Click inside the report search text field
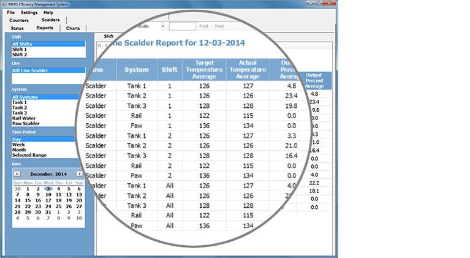 pos(182,26)
